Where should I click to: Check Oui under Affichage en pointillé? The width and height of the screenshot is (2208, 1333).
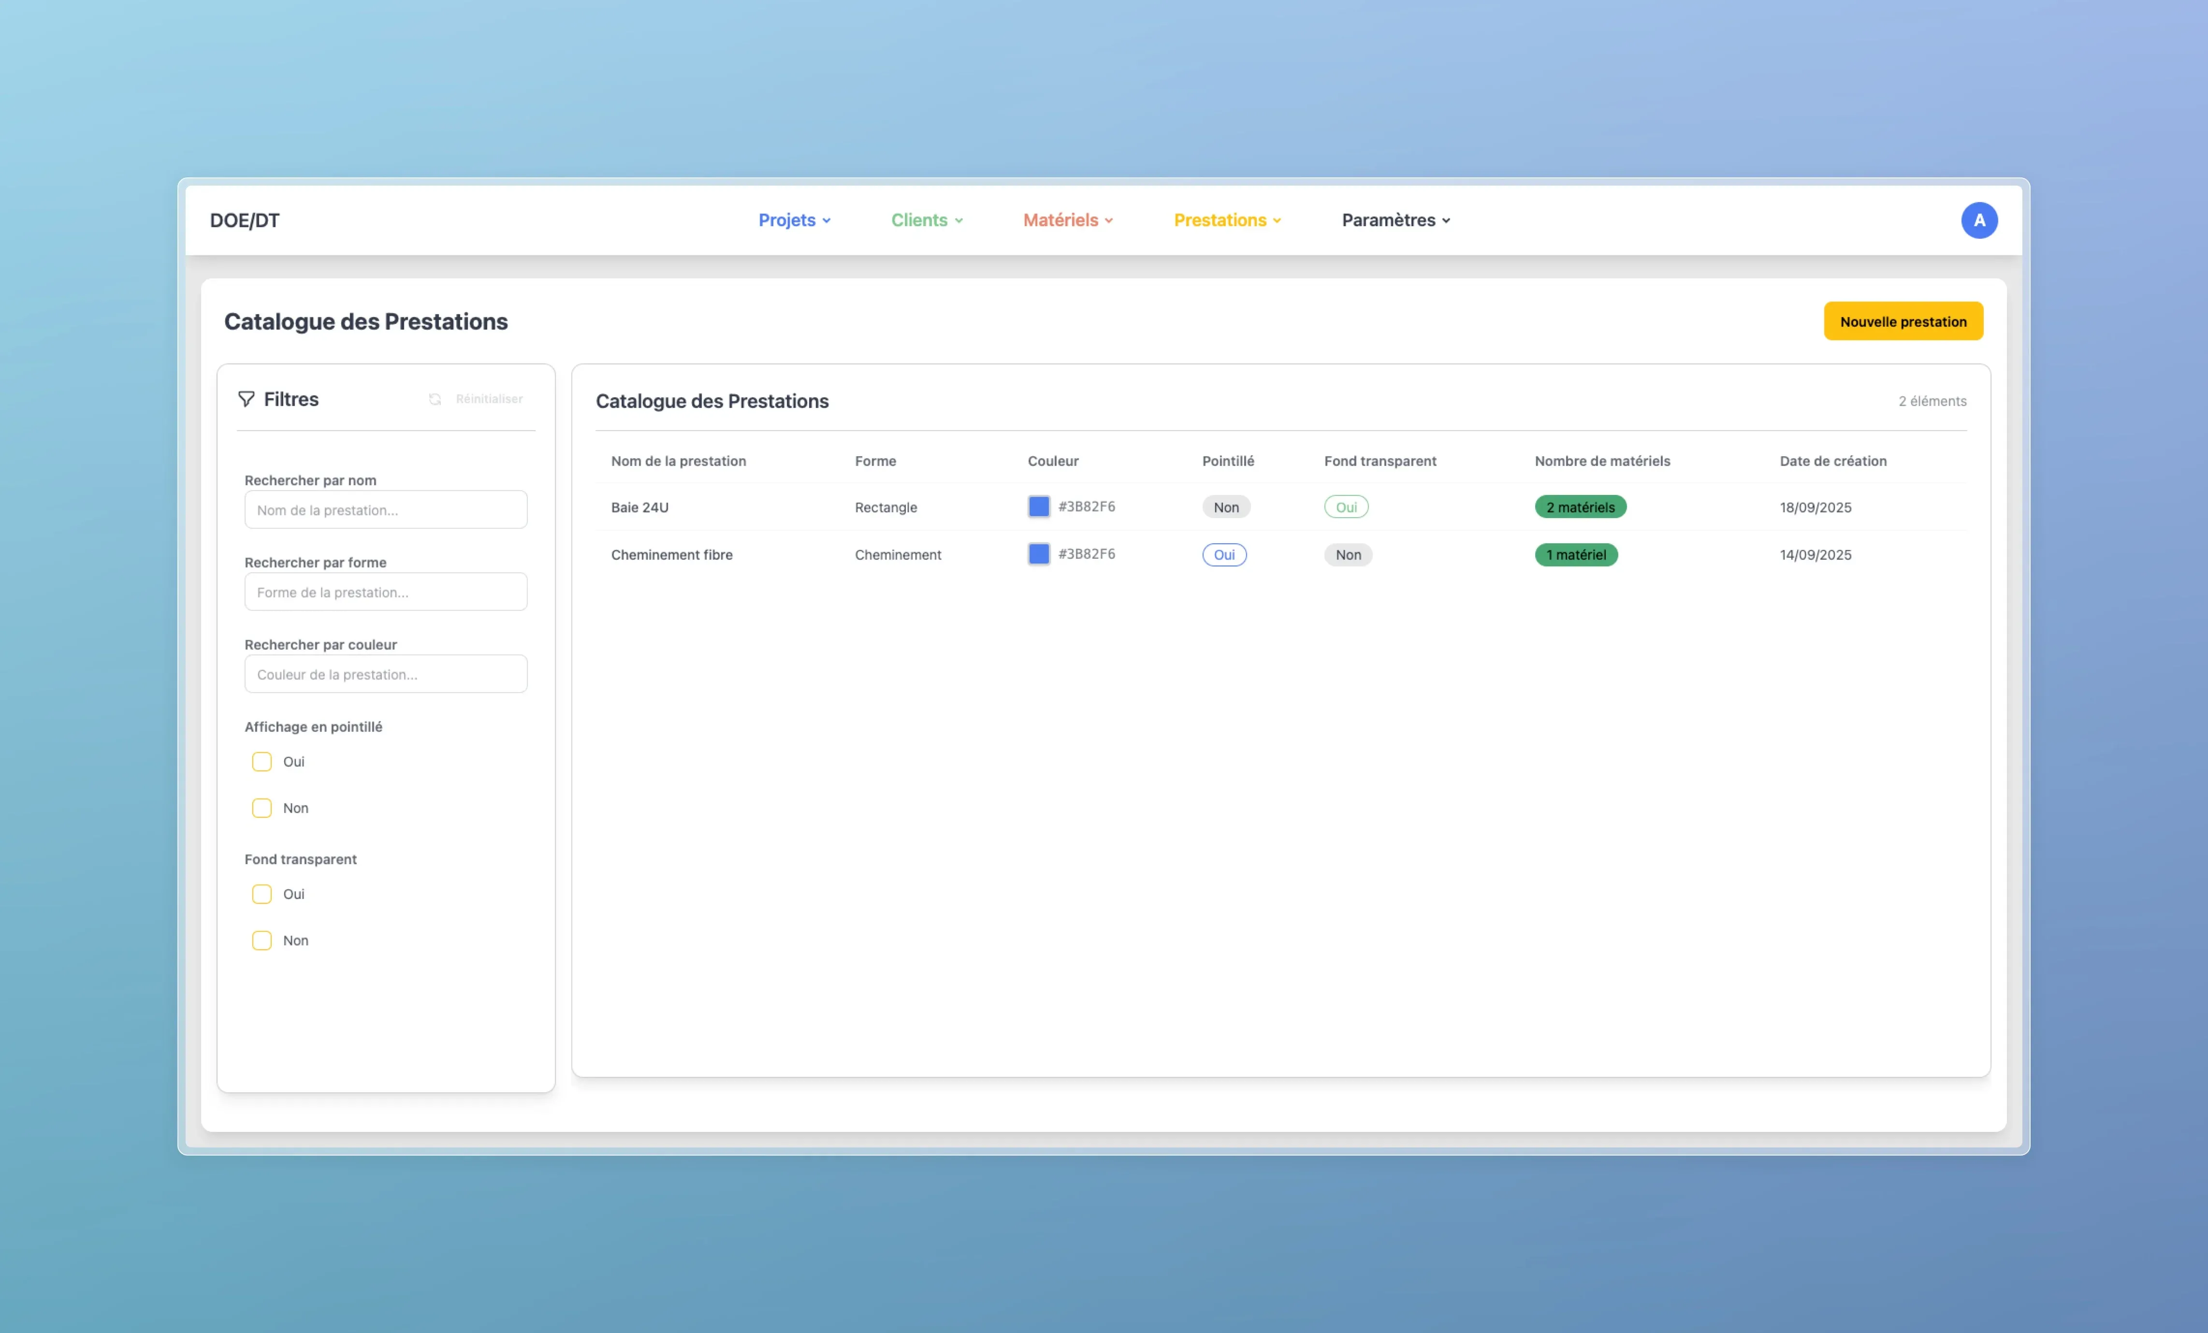coord(261,761)
